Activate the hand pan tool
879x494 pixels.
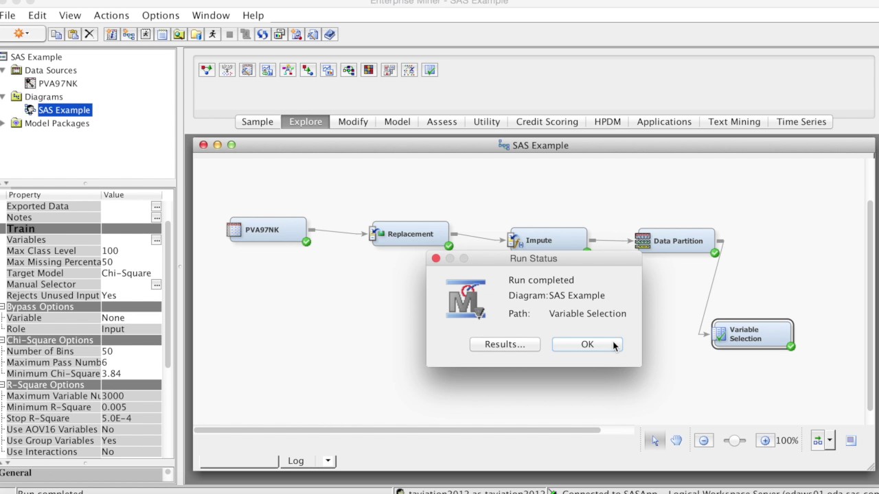point(676,440)
